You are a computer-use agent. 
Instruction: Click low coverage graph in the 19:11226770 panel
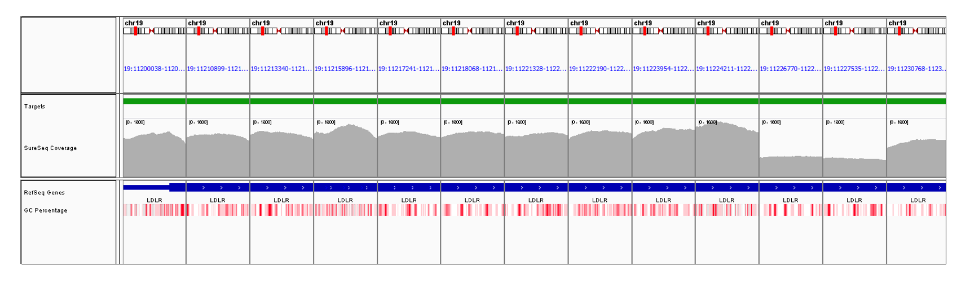click(x=790, y=167)
